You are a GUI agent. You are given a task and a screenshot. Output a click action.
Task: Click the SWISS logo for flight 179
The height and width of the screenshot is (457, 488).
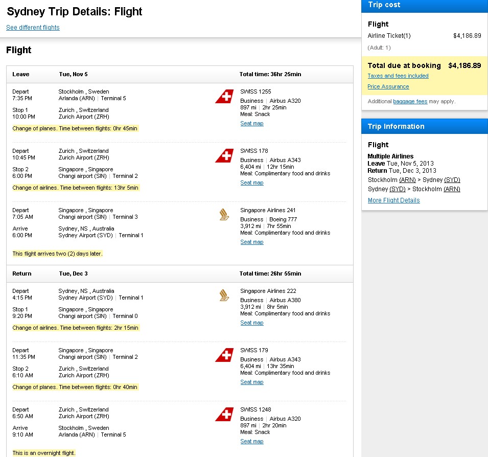coord(224,355)
